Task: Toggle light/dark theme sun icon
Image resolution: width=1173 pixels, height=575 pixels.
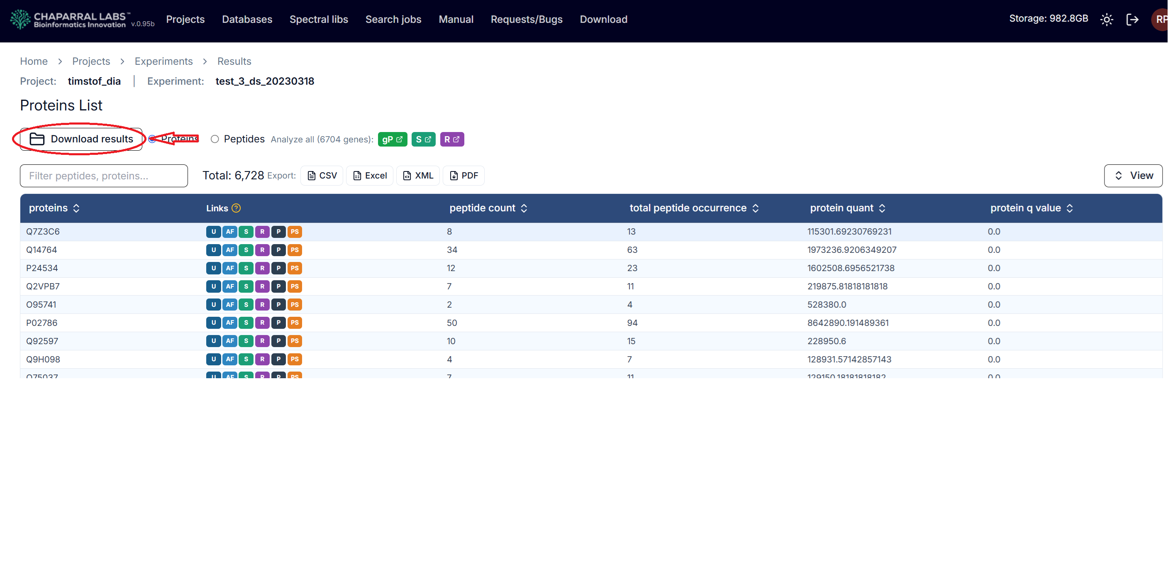Action: pos(1107,20)
